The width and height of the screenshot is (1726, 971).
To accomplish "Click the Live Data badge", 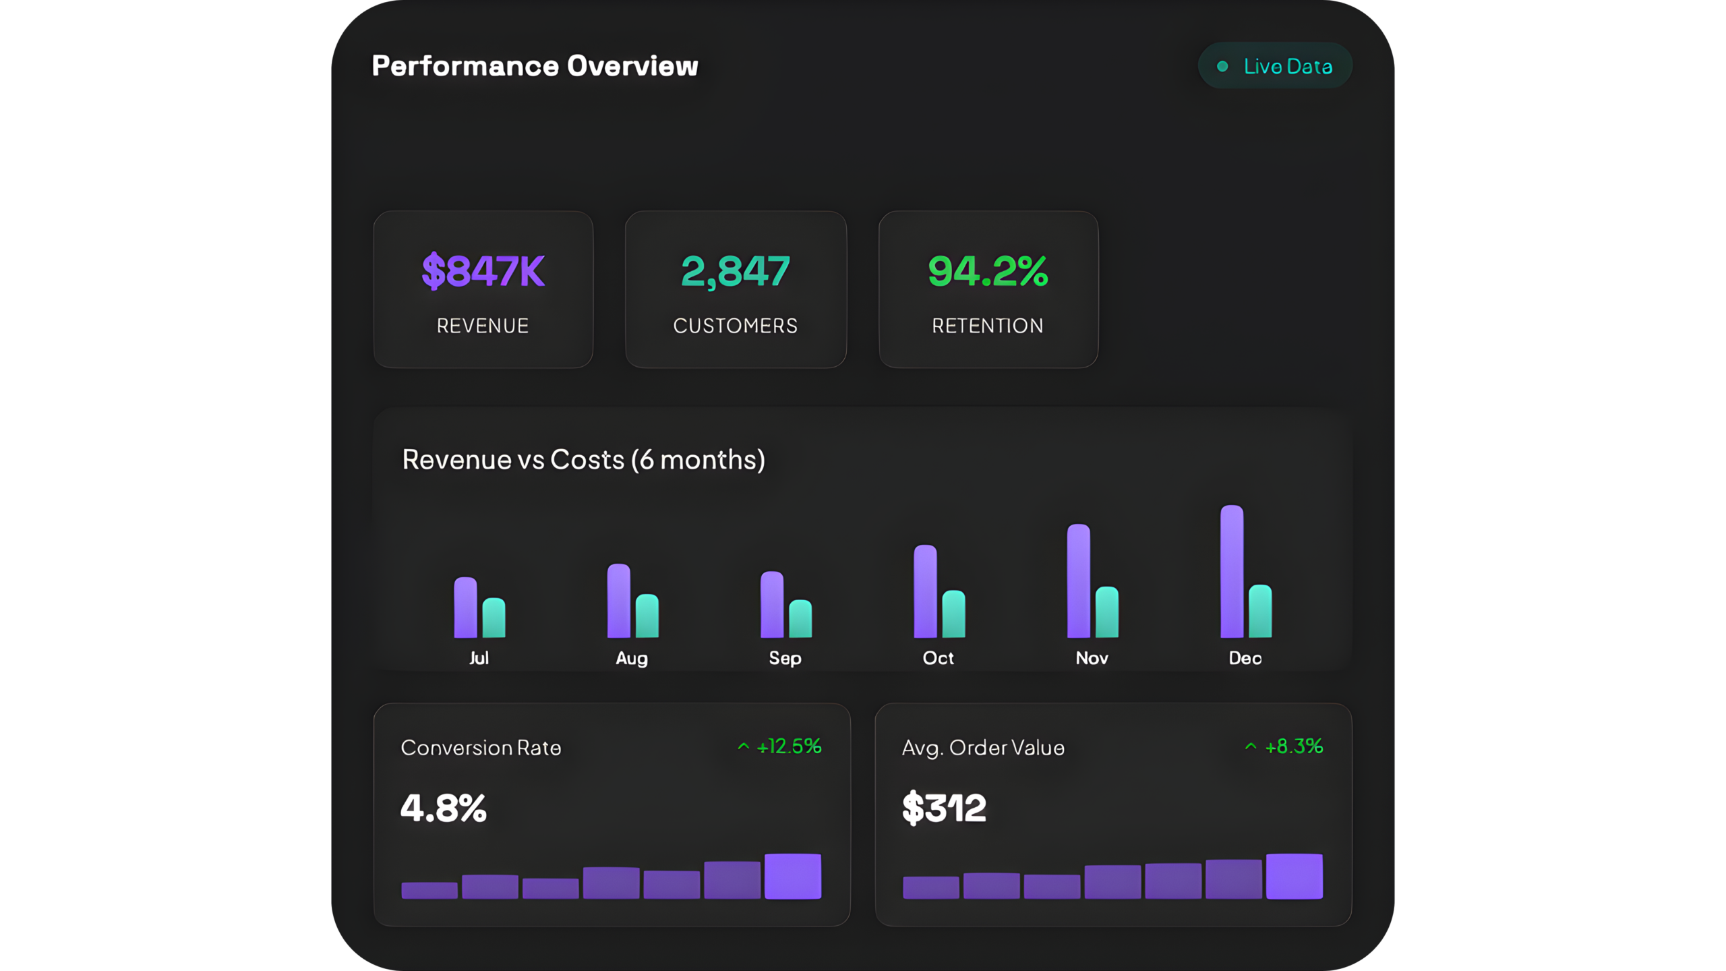I will (1275, 66).
